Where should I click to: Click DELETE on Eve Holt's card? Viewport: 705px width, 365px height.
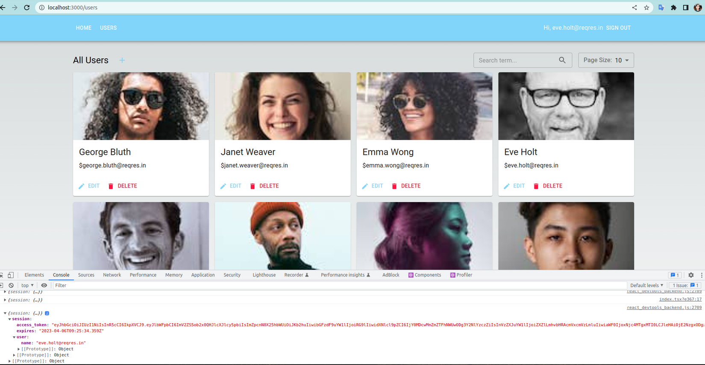point(548,186)
